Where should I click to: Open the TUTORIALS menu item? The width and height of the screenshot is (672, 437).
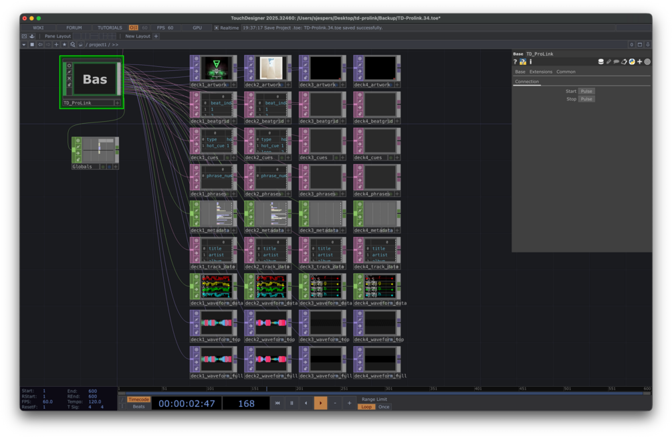[x=110, y=28]
